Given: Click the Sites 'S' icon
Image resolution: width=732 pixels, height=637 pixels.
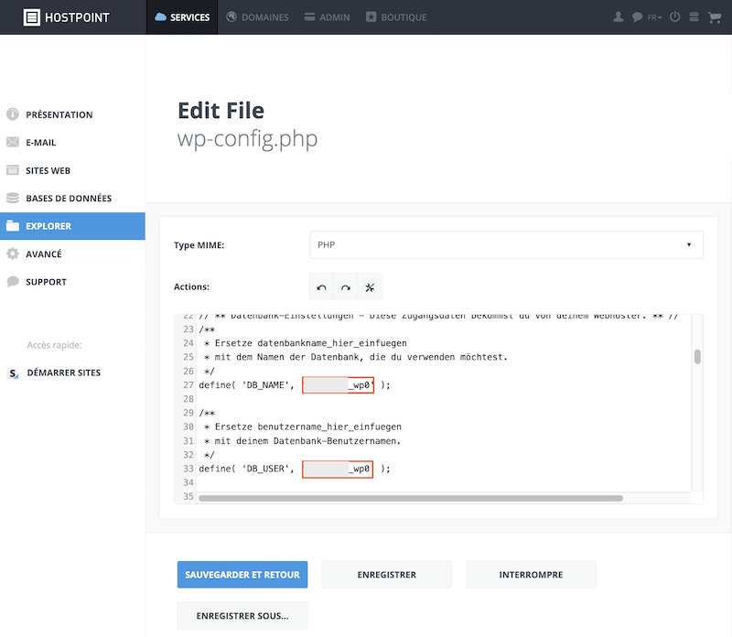Looking at the screenshot, I should click(x=14, y=373).
